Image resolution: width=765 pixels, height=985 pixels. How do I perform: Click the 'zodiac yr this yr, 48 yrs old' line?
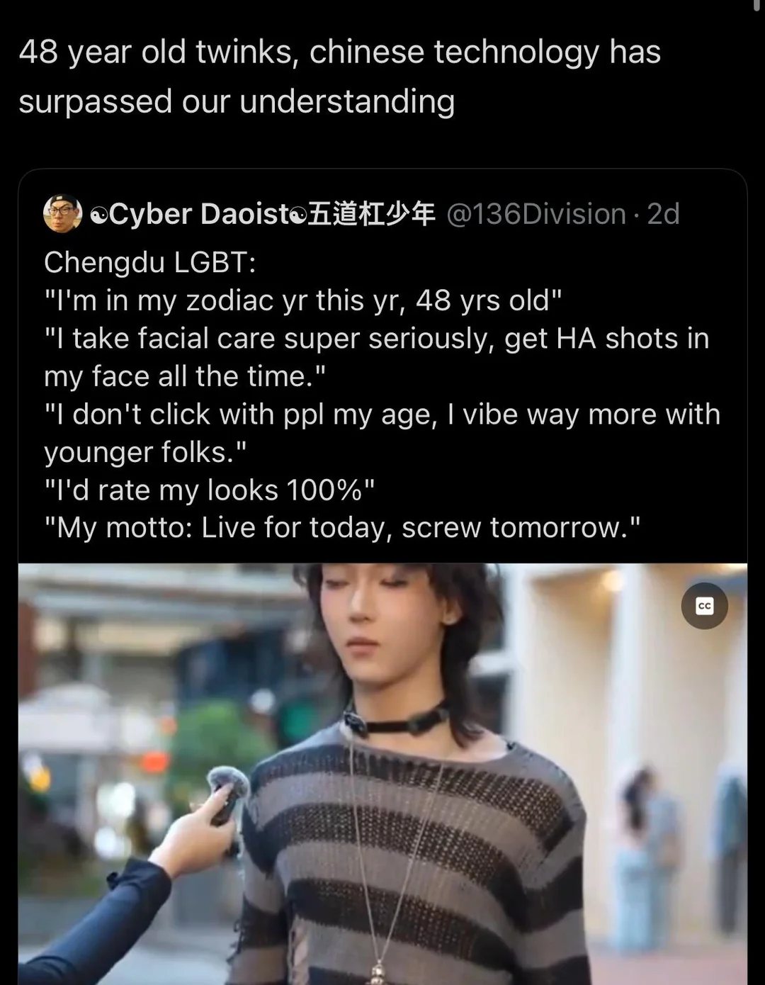click(x=303, y=300)
